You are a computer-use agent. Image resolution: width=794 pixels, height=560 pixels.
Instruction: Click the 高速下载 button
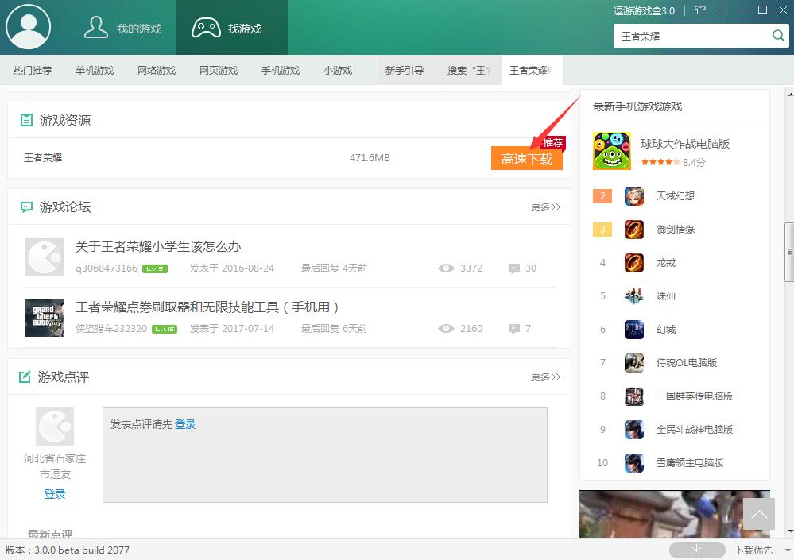tap(527, 159)
